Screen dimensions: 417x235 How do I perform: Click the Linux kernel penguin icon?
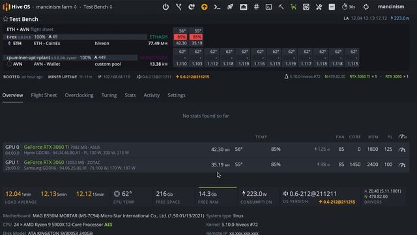click(x=286, y=76)
